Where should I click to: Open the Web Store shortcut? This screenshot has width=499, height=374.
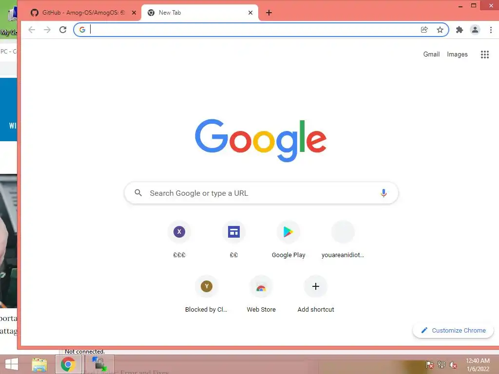[x=261, y=286]
